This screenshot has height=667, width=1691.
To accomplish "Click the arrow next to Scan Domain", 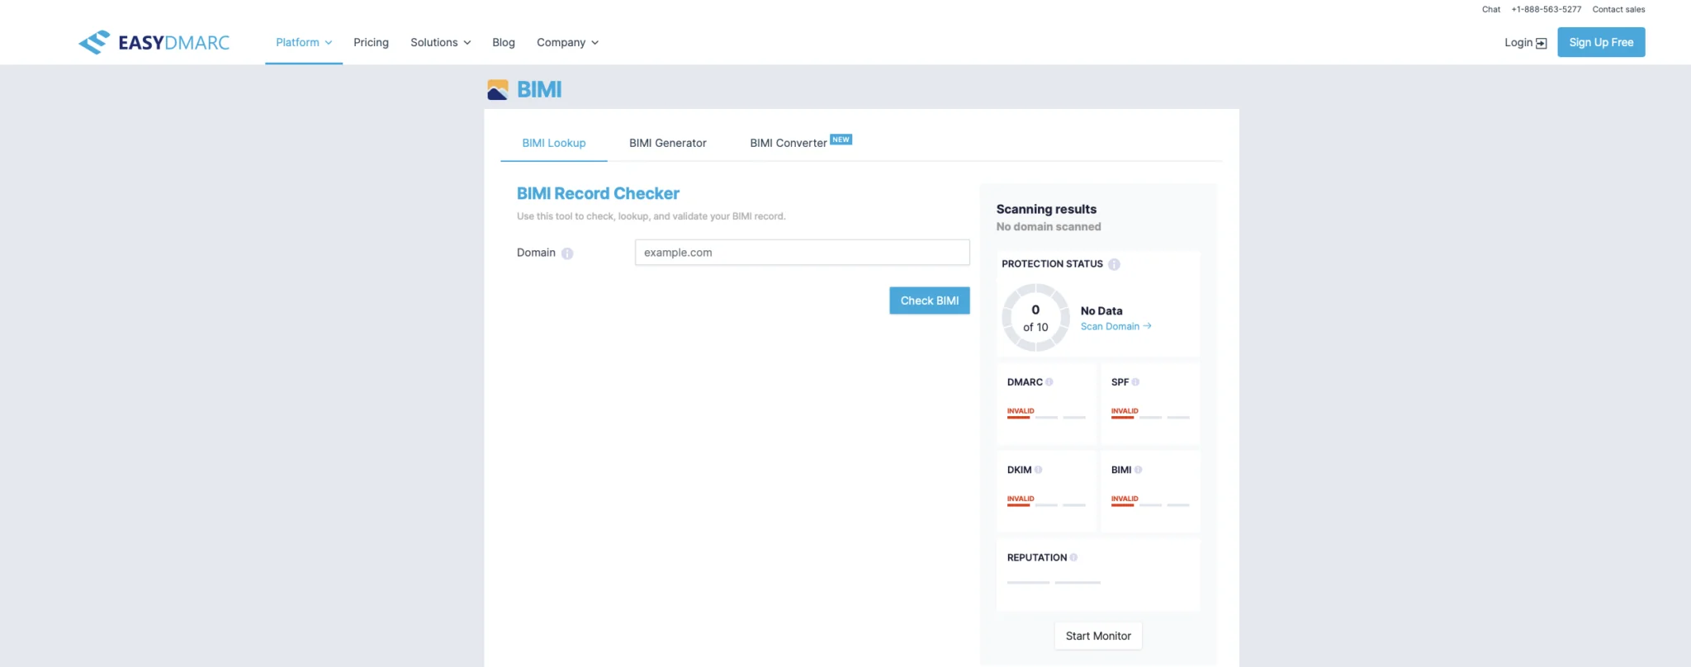I will pyautogui.click(x=1147, y=326).
